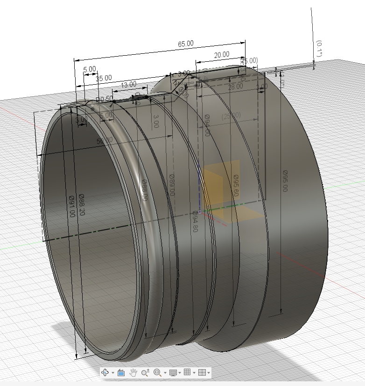This screenshot has height=386, width=365.
Task: Expand the Zoom Window dropdown arrow
Action: pos(165,373)
